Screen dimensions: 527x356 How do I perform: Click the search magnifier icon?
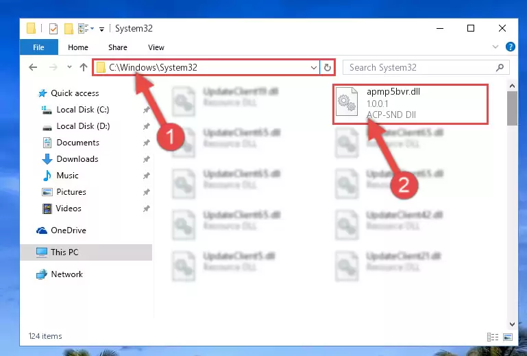click(x=500, y=67)
